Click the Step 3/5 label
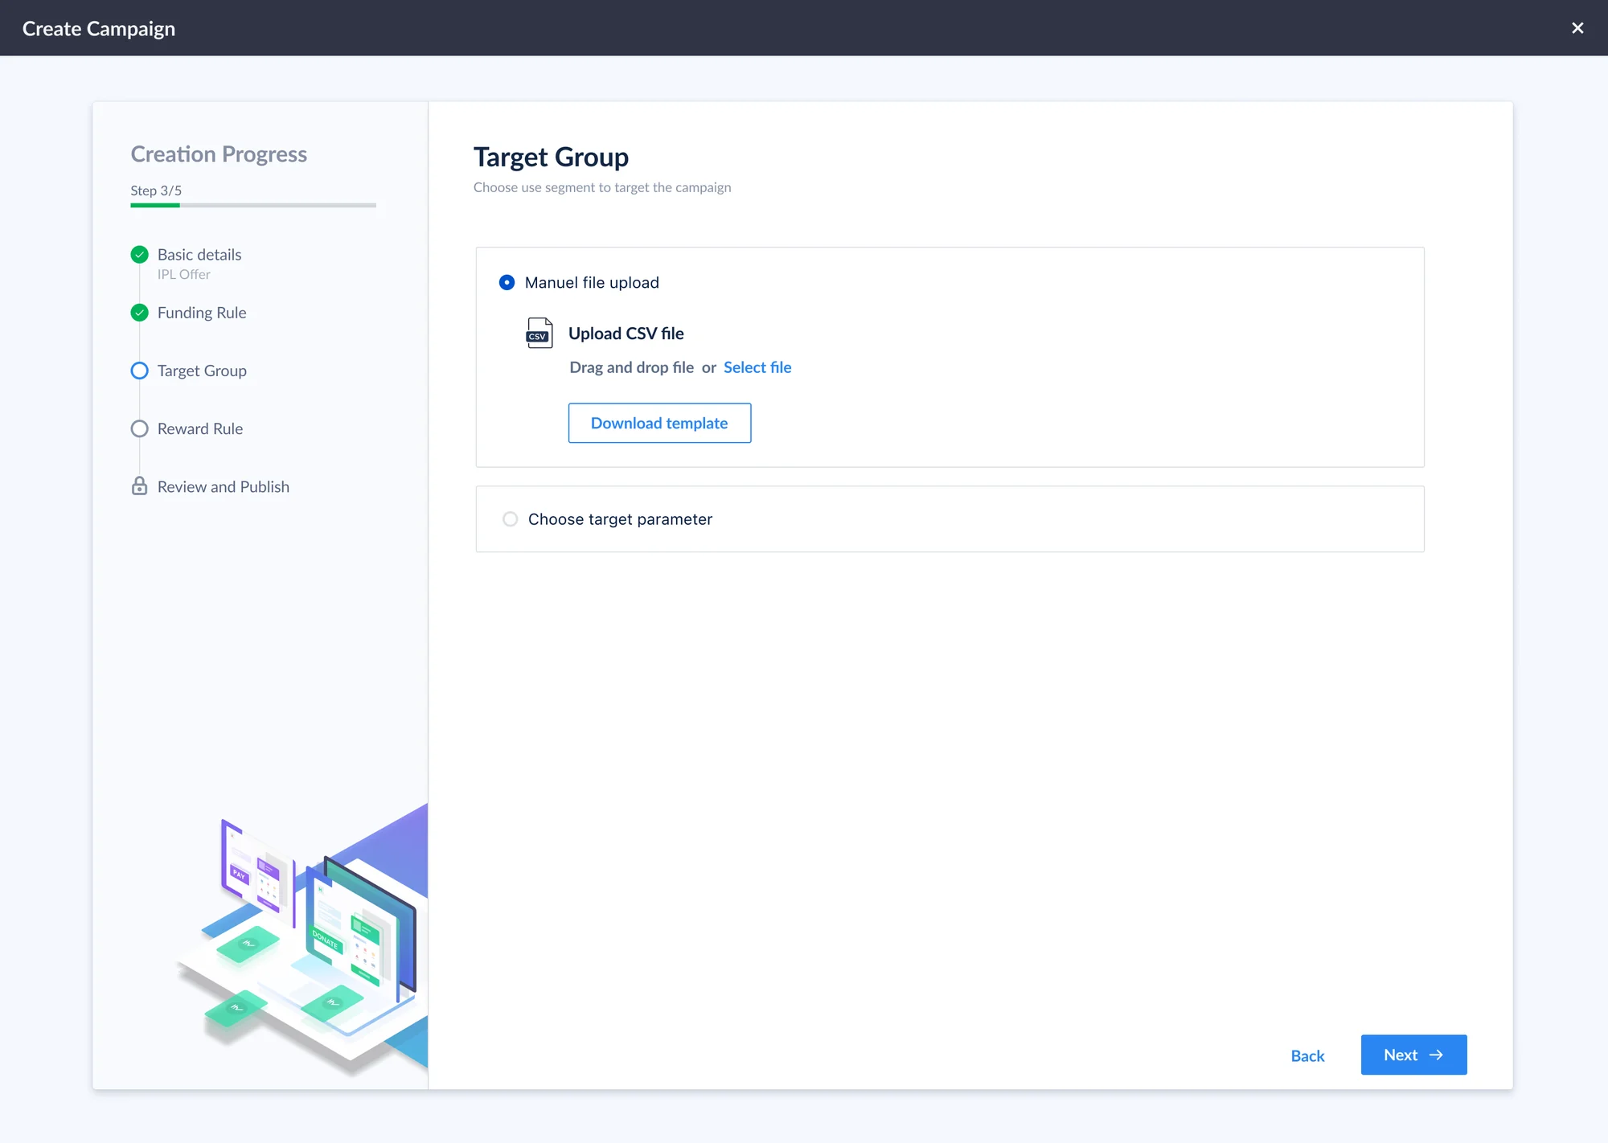The width and height of the screenshot is (1608, 1143). click(x=156, y=190)
